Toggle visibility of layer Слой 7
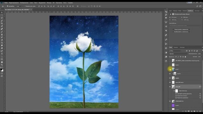Screen dimensions: 203x114 (170, 69)
